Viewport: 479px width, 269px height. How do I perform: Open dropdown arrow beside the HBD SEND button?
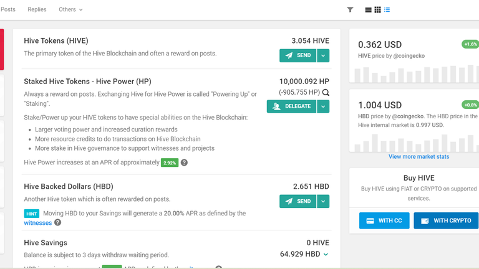(x=323, y=201)
